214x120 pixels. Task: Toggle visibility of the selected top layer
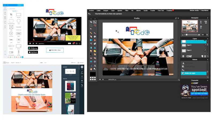coord(205,41)
